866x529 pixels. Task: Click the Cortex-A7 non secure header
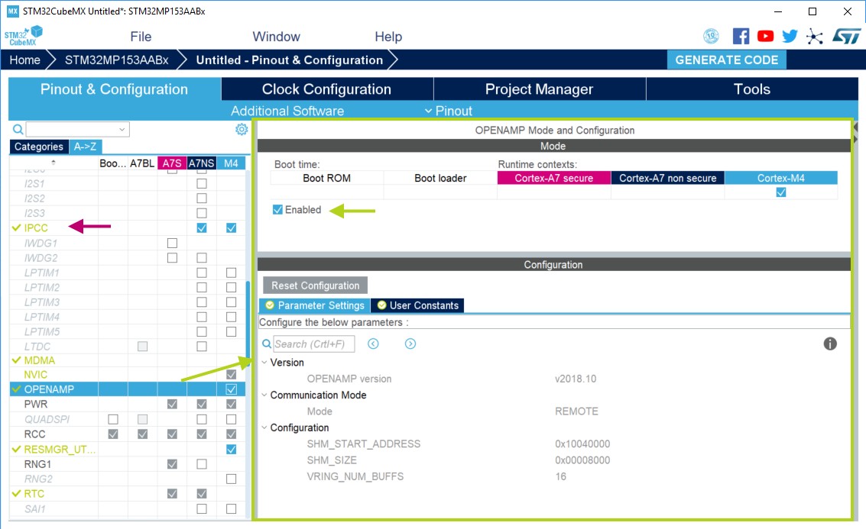click(x=668, y=178)
